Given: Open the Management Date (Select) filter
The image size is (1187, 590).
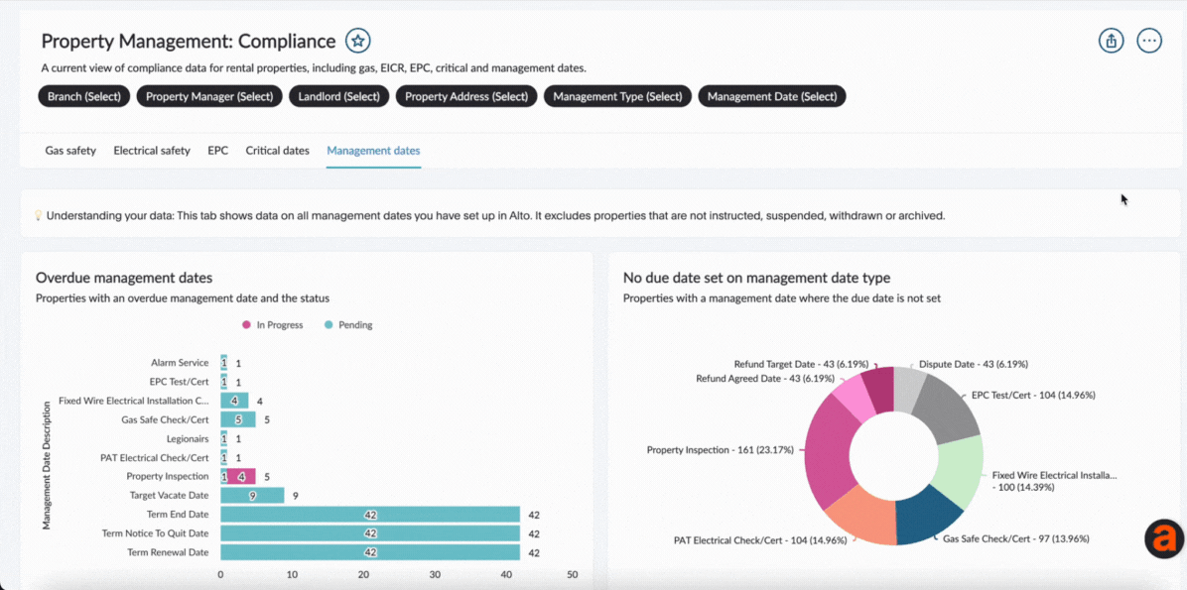Looking at the screenshot, I should click(x=772, y=96).
